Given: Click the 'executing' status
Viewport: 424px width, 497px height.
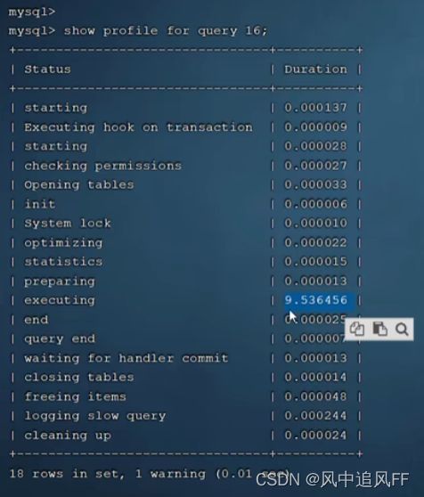Looking at the screenshot, I should [60, 300].
